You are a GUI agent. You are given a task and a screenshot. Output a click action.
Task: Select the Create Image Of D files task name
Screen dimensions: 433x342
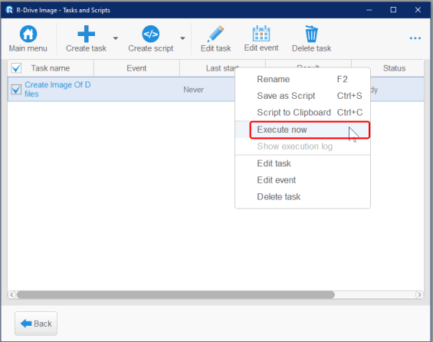pyautogui.click(x=57, y=89)
